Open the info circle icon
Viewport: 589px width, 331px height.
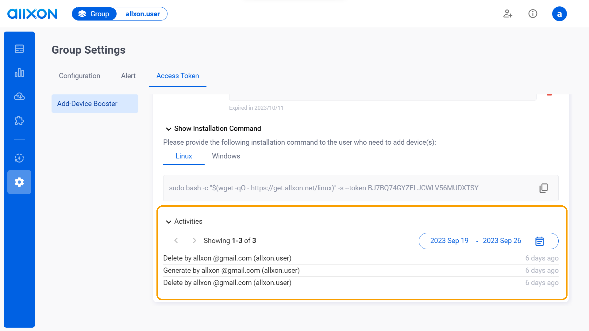pos(533,14)
